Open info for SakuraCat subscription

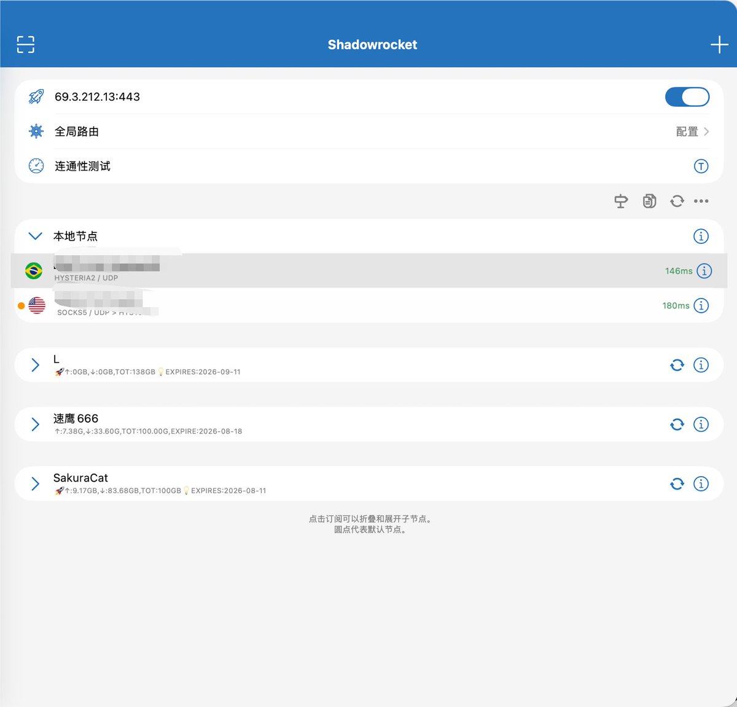point(701,484)
